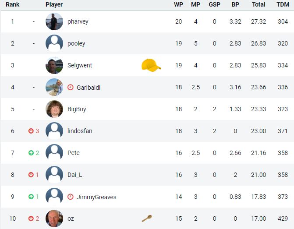Click the green up arrow for JimmyGreaves
Viewport: 294px width, 229px height.
[31, 197]
